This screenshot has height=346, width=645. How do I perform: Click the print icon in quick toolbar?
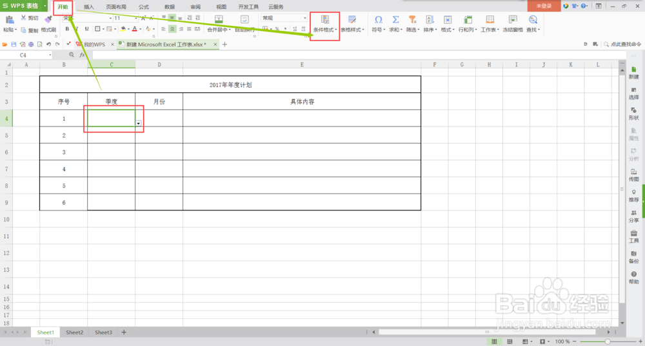point(31,44)
